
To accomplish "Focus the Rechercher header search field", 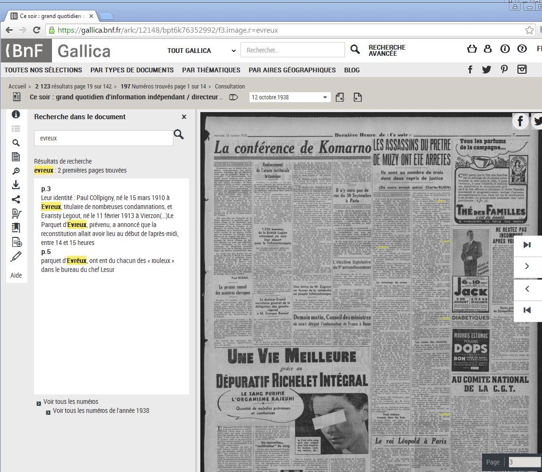I will click(x=293, y=50).
